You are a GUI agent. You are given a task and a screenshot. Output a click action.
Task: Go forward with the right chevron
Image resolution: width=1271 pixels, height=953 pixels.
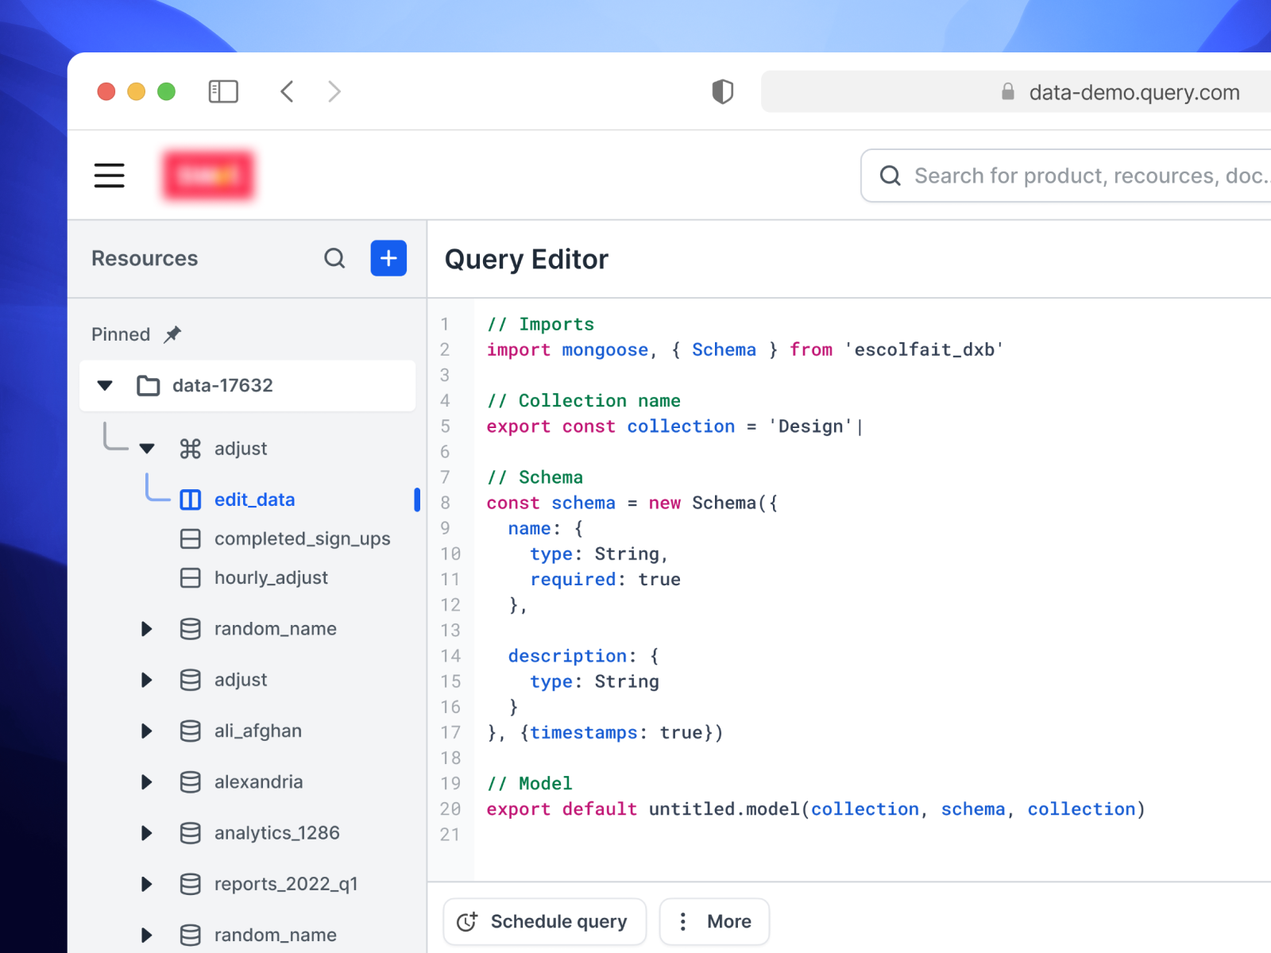(x=334, y=91)
